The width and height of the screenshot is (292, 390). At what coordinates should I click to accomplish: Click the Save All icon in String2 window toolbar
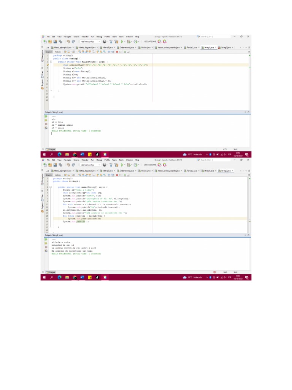(60, 165)
